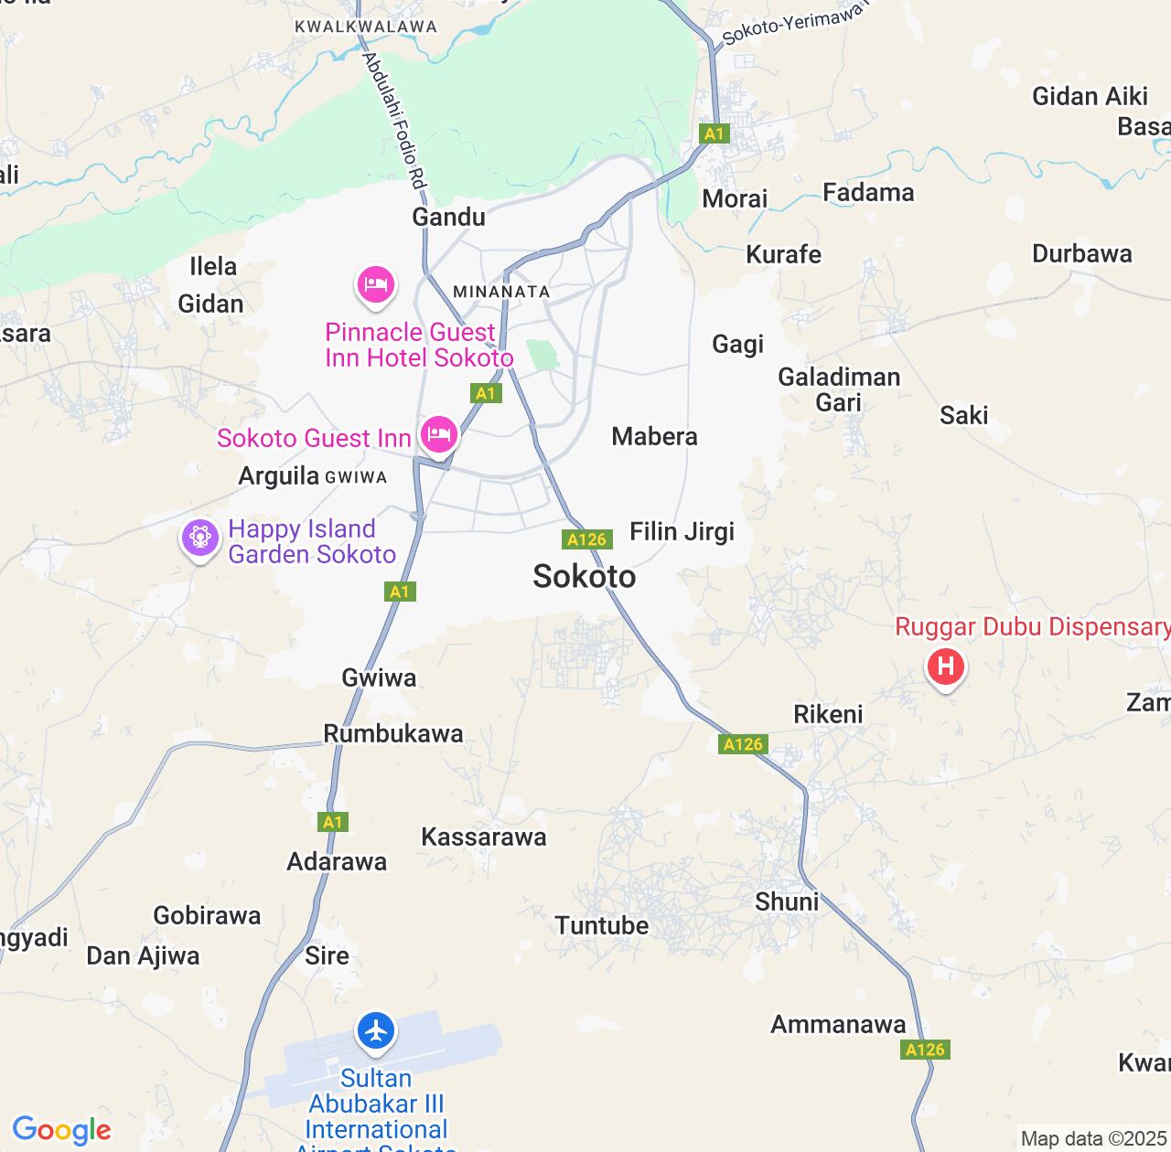Click the A1 shield above Adarawa
The image size is (1171, 1152).
[x=333, y=822]
